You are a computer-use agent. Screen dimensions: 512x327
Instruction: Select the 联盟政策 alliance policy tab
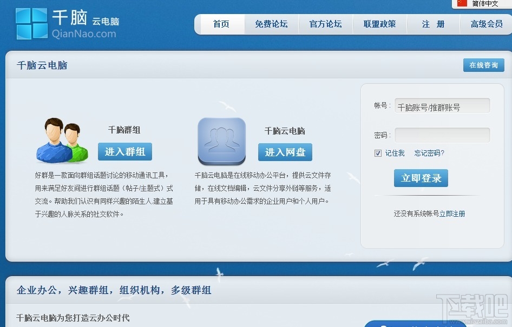[379, 24]
